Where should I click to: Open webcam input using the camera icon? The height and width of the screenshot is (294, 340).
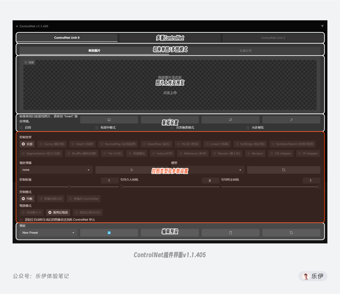point(109,120)
